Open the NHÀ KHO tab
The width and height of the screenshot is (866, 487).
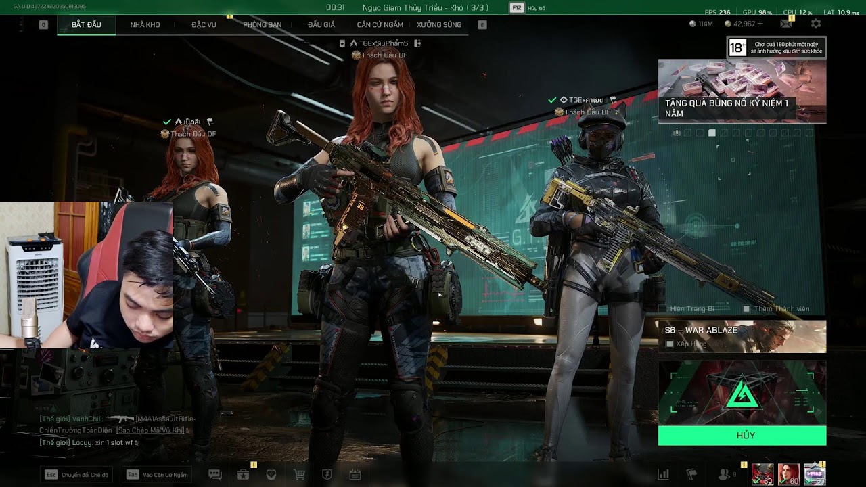pos(145,25)
